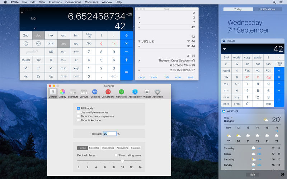Open the Display preferences pane

pyautogui.click(x=62, y=93)
